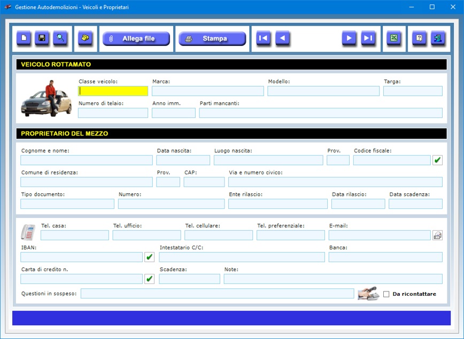Click the Note input field

point(333,279)
